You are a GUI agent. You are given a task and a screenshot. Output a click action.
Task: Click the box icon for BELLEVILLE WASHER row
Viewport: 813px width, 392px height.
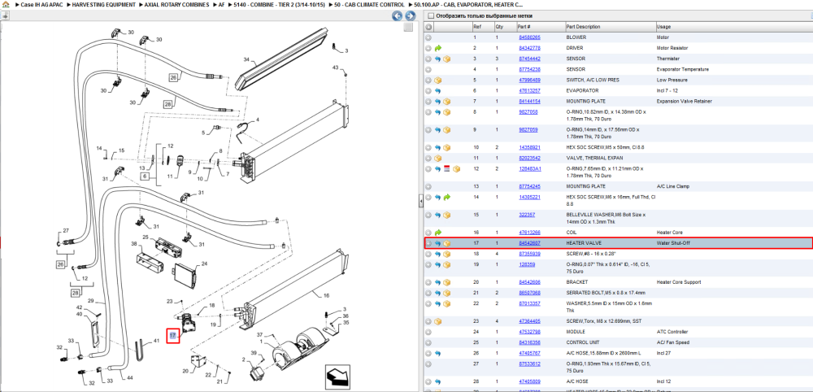(x=447, y=215)
